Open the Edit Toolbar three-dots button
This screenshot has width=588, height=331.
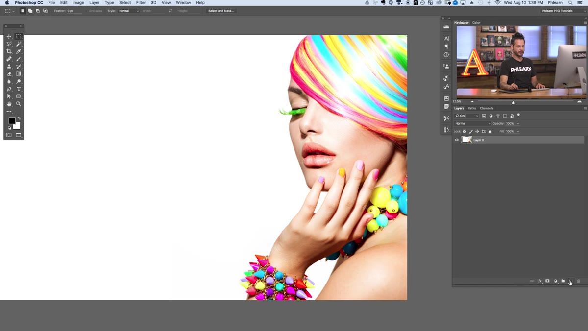click(x=9, y=111)
